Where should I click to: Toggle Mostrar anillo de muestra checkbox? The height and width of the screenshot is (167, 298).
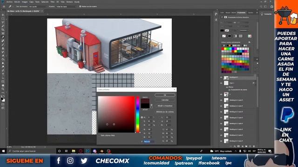pyautogui.click(x=80, y=6)
